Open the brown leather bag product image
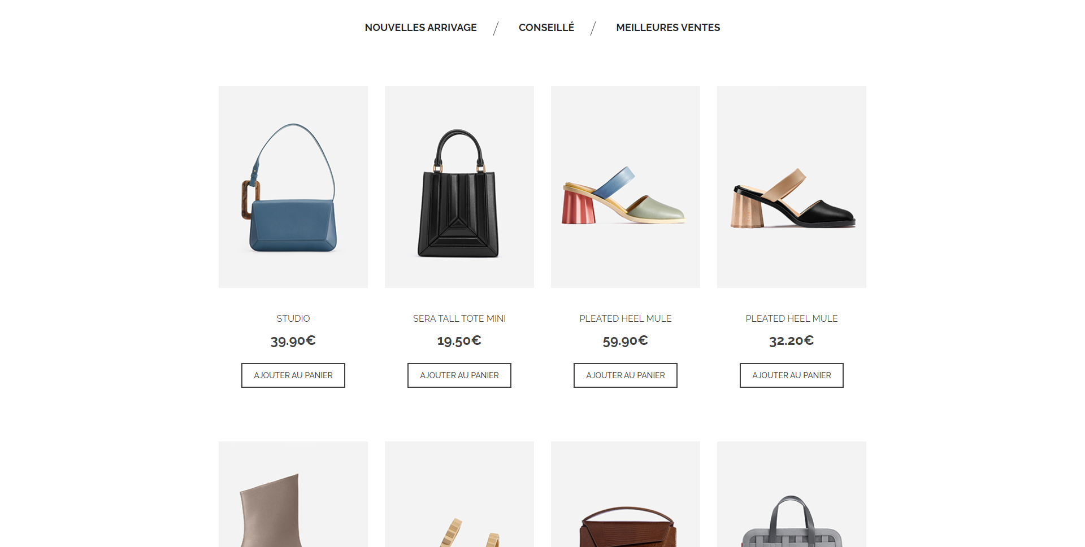Viewport: 1085px width, 547px height. 626,494
